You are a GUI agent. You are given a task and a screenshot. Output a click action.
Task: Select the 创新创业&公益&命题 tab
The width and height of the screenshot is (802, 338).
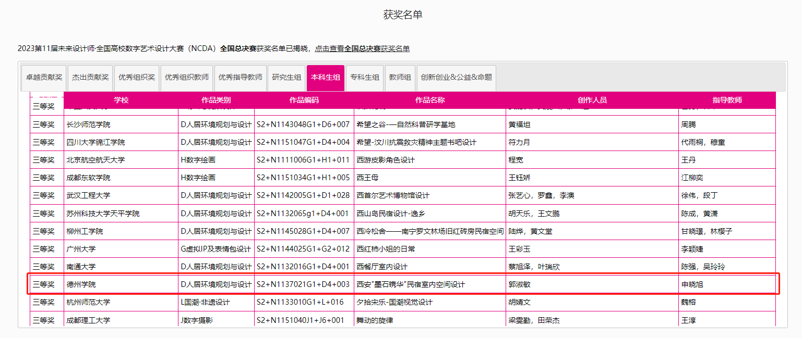coord(456,77)
